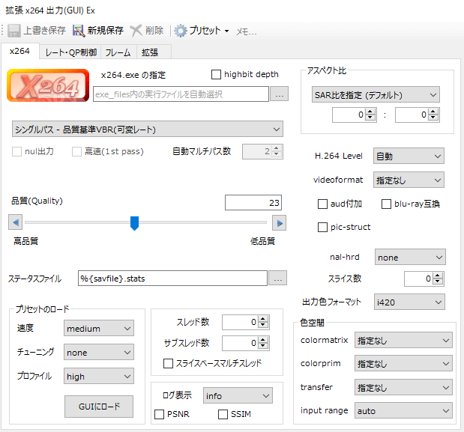This screenshot has width=464, height=432.
Task: Click the left arrow of quality slider
Action: point(16,222)
